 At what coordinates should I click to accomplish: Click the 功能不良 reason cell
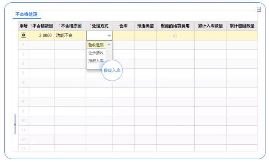pyautogui.click(x=70, y=35)
